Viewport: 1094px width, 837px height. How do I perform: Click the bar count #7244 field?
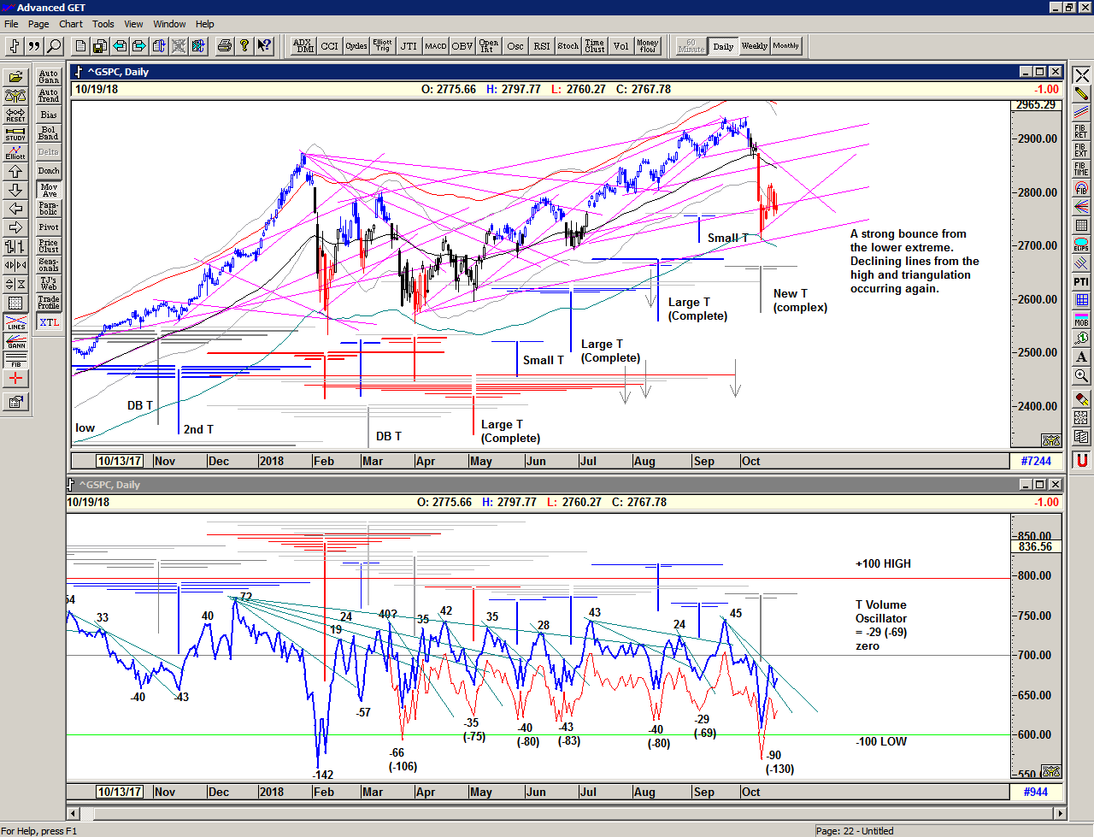(x=1036, y=461)
